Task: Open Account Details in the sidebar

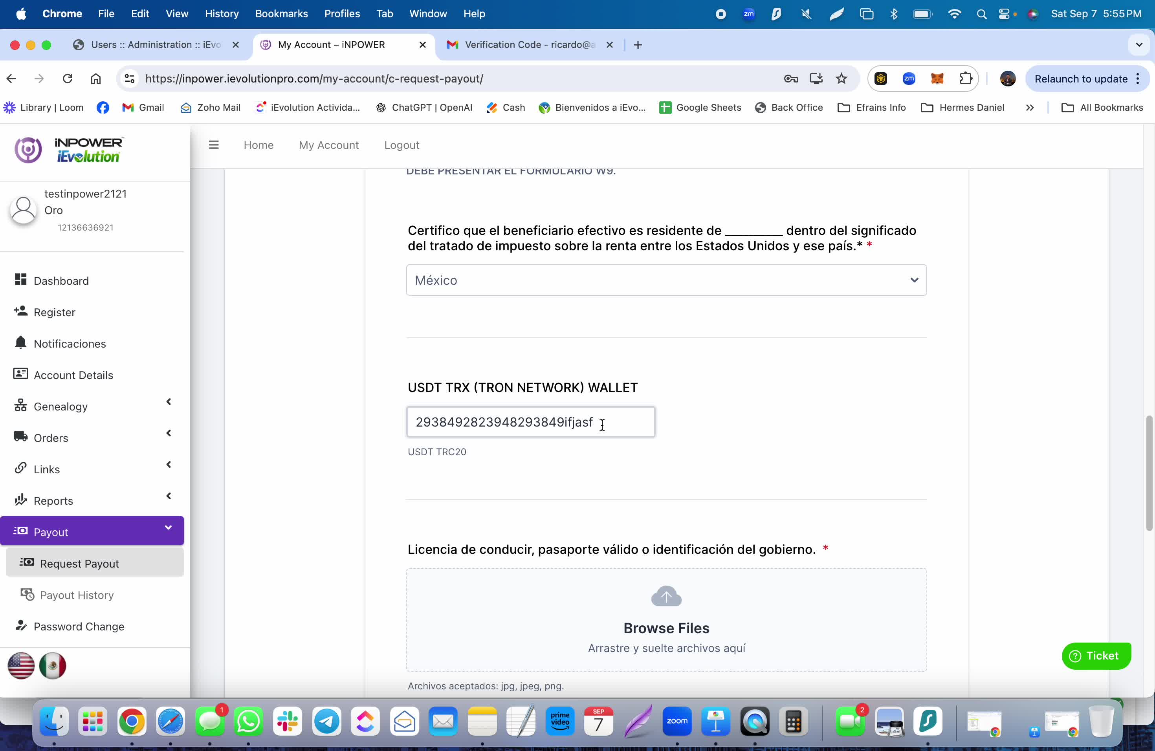Action: tap(73, 375)
